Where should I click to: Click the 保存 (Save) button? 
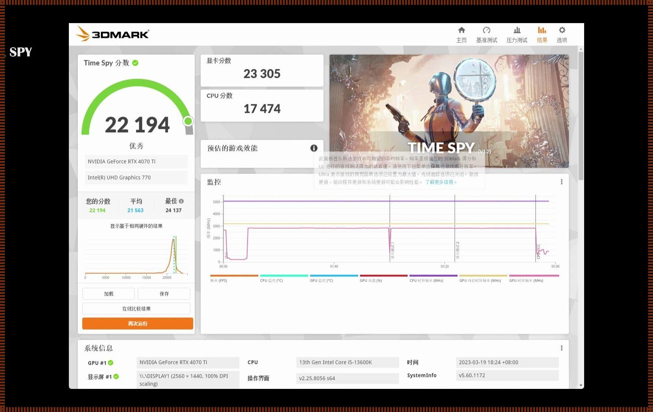coord(164,294)
